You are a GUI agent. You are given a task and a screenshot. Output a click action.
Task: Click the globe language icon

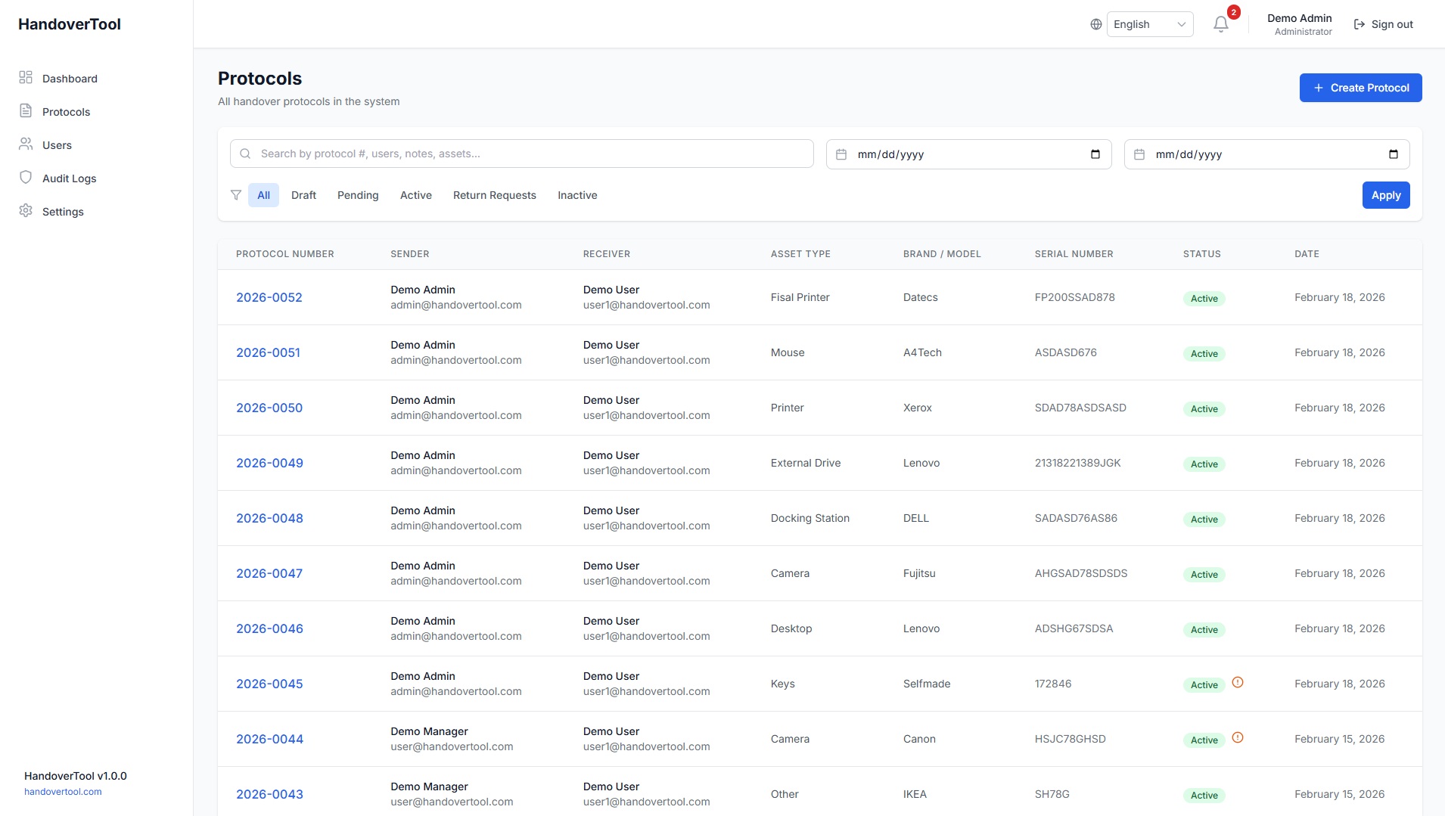tap(1095, 24)
